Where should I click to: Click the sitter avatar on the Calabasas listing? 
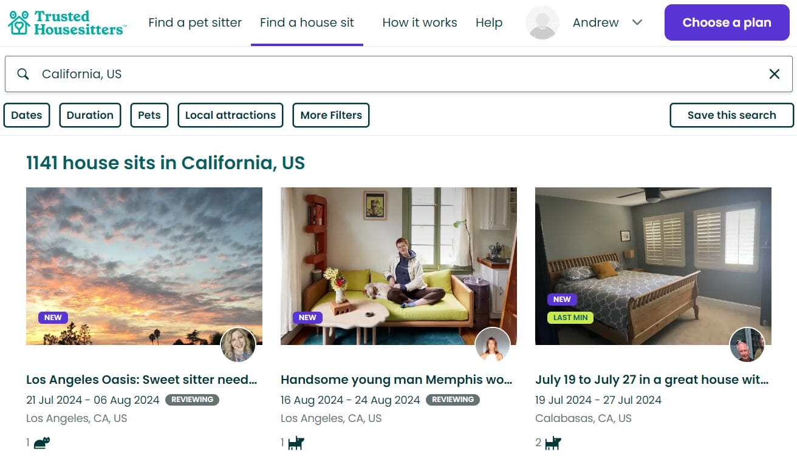(747, 345)
